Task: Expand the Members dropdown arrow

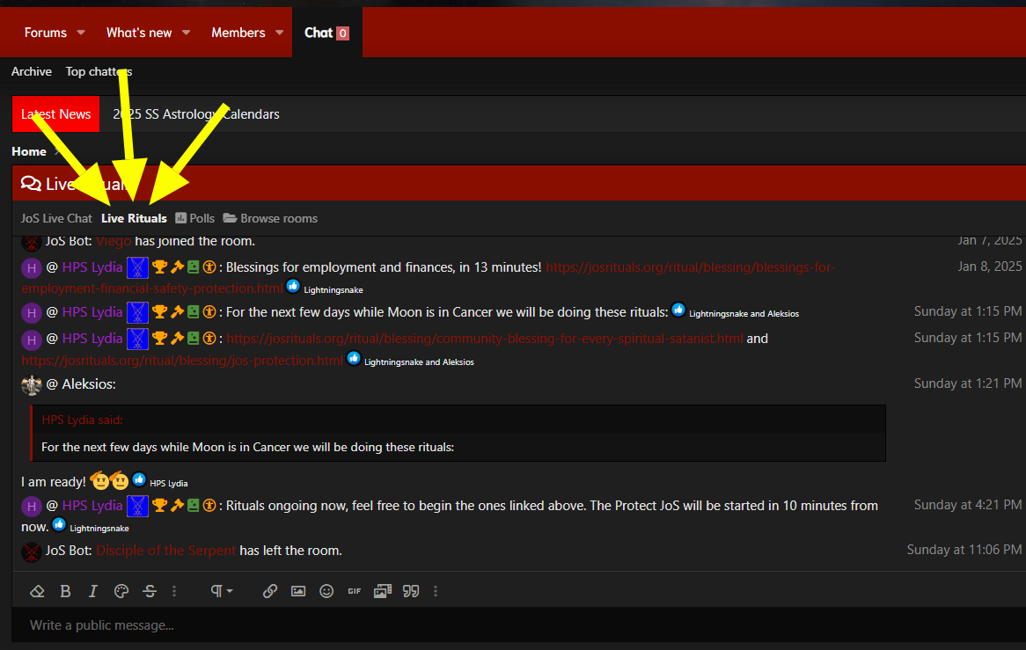Action: pos(279,33)
